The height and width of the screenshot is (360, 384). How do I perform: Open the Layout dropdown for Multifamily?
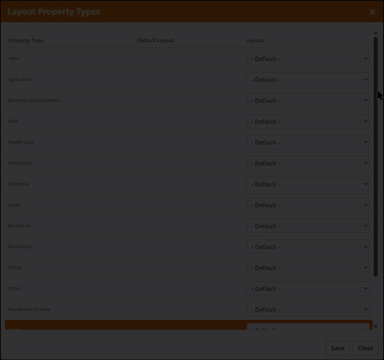[x=308, y=247]
